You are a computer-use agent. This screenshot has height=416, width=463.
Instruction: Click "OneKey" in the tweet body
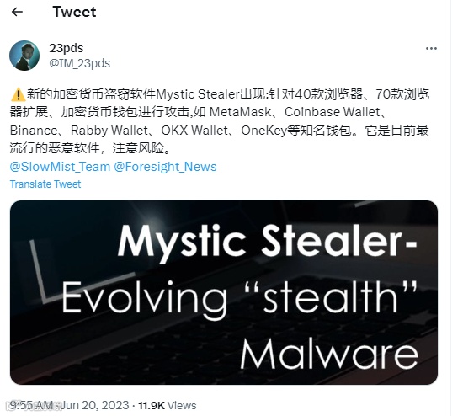coord(264,131)
